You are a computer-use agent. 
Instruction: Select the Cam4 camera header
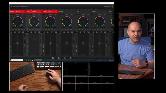coord(67,12)
